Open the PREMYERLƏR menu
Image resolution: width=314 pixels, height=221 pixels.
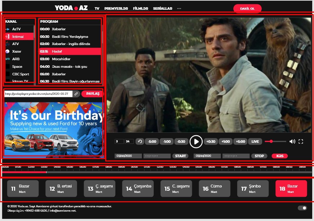tap(116, 8)
